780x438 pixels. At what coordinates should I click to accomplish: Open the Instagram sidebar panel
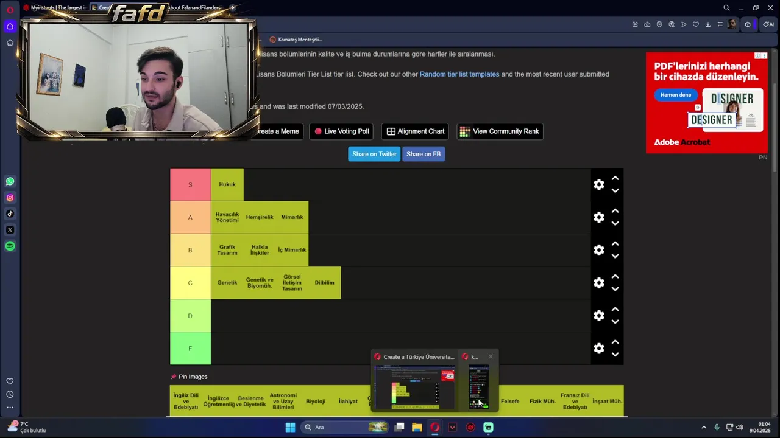coord(10,198)
